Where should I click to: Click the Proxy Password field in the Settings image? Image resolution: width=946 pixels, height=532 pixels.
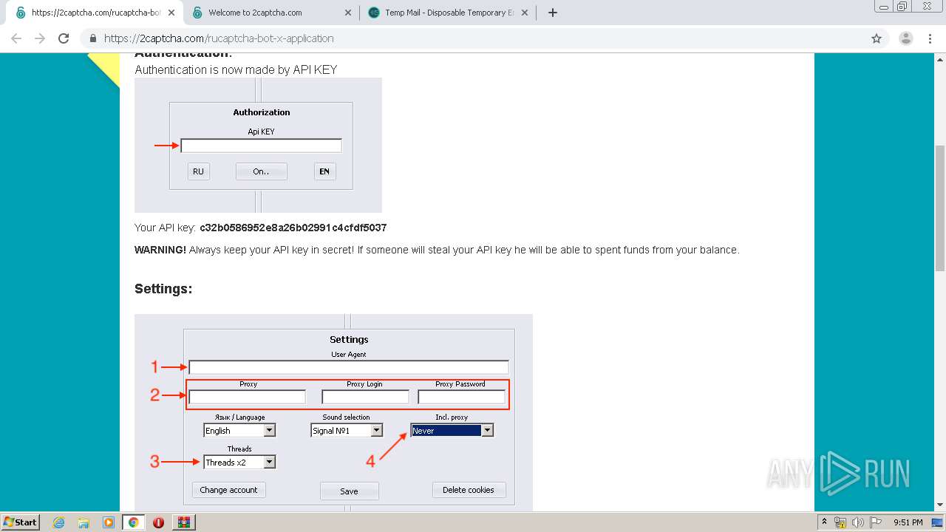[461, 397]
